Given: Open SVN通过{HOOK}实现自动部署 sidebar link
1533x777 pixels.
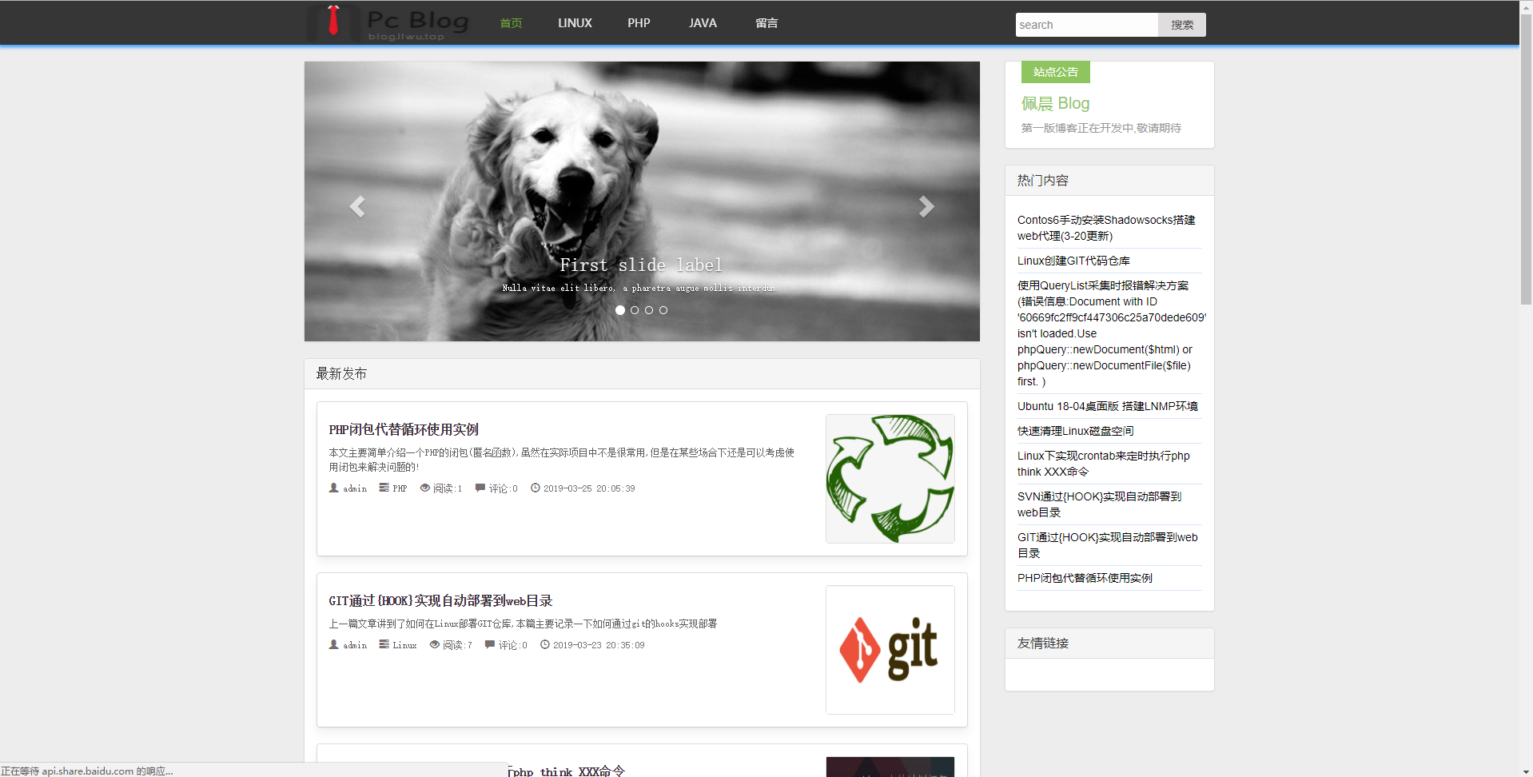Looking at the screenshot, I should click(x=1099, y=504).
